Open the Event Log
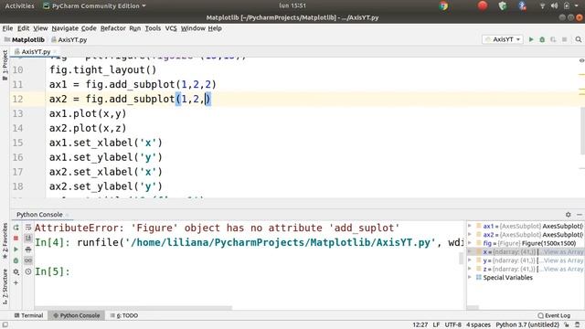The image size is (585, 329). [554, 315]
